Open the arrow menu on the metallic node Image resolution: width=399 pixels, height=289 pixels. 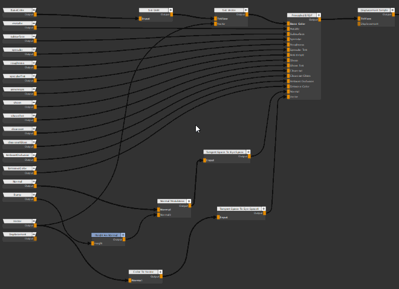pos(34,23)
